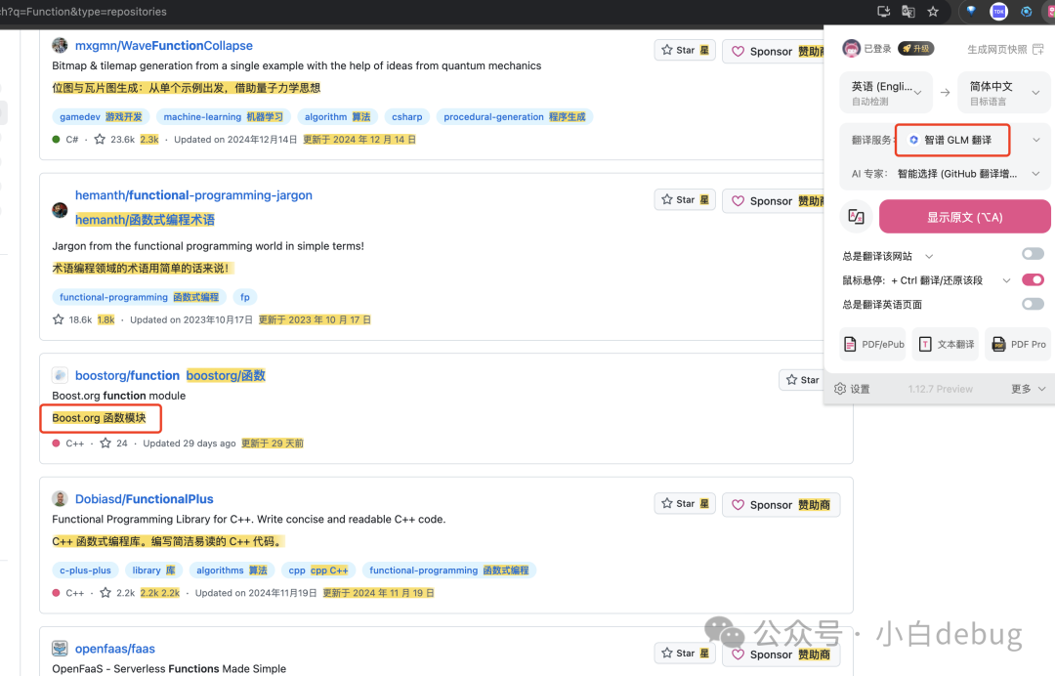
Task: Open the 更多 menu in the popup footer
Action: 1029,389
